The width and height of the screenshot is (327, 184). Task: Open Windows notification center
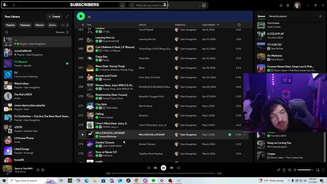pos(322,181)
